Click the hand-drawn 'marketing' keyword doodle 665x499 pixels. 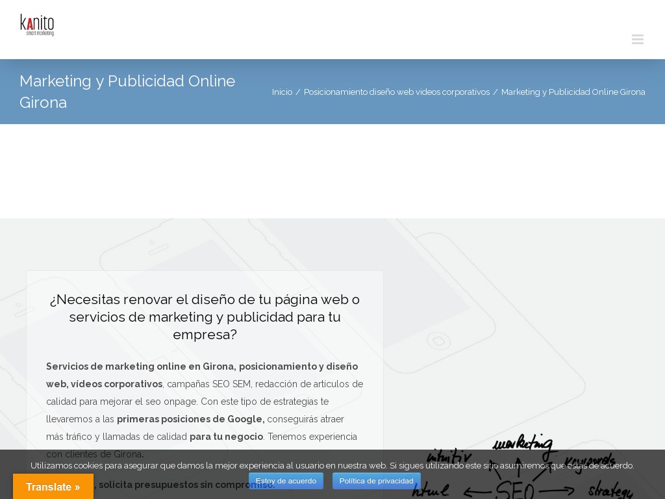click(523, 443)
